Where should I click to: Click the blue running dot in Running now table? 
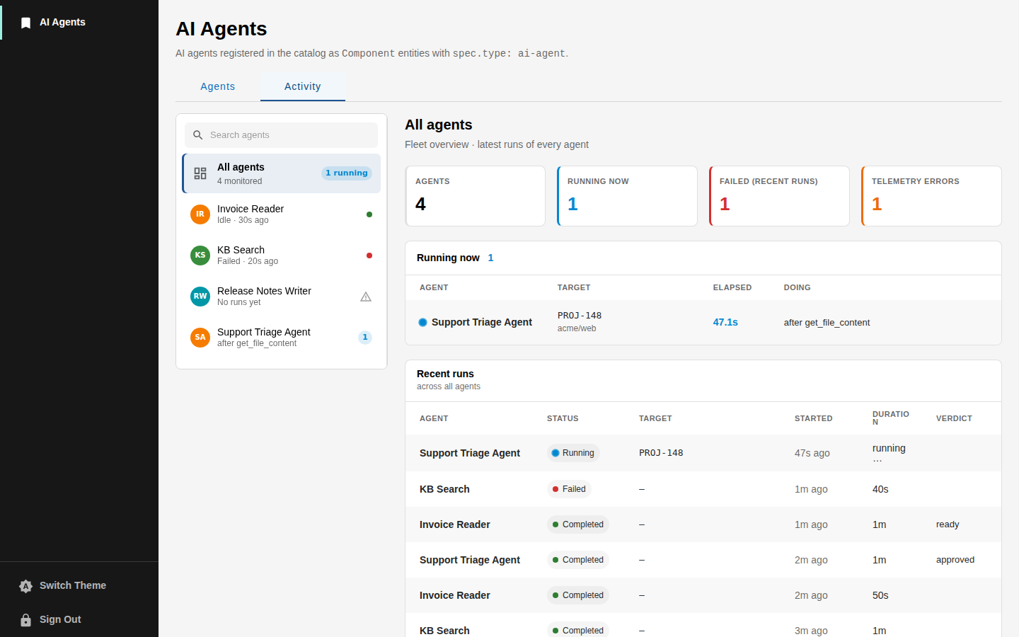tap(422, 322)
